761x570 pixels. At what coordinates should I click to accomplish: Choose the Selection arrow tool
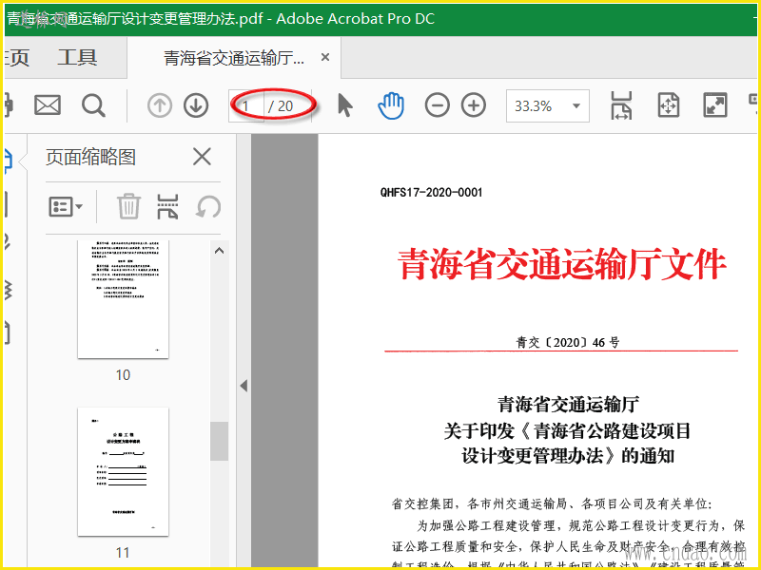(x=345, y=105)
